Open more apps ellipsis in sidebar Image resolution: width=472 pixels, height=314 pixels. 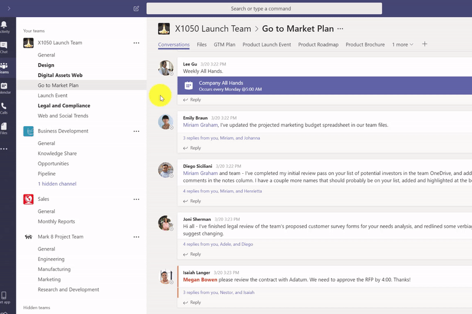(x=4, y=148)
